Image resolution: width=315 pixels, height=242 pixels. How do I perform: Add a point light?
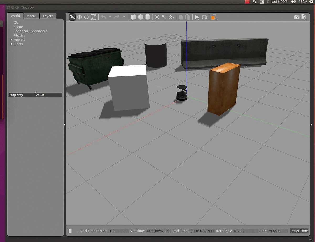tap(157, 17)
